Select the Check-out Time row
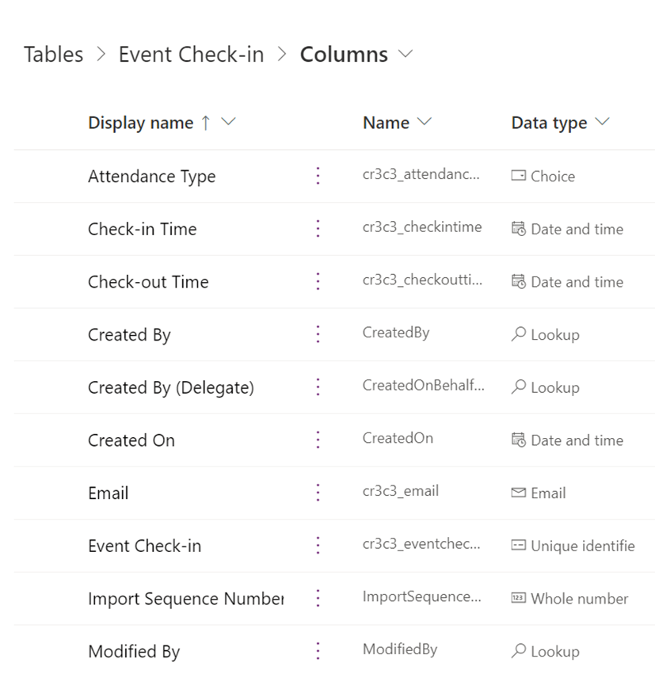 click(148, 282)
